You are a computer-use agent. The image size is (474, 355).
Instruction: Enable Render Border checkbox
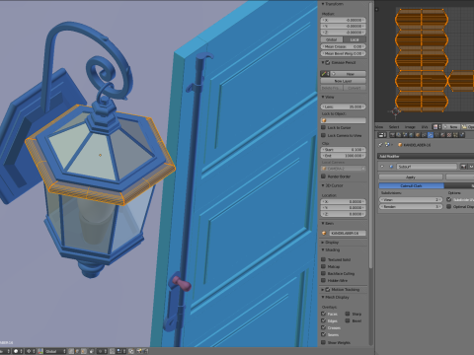[x=323, y=177]
